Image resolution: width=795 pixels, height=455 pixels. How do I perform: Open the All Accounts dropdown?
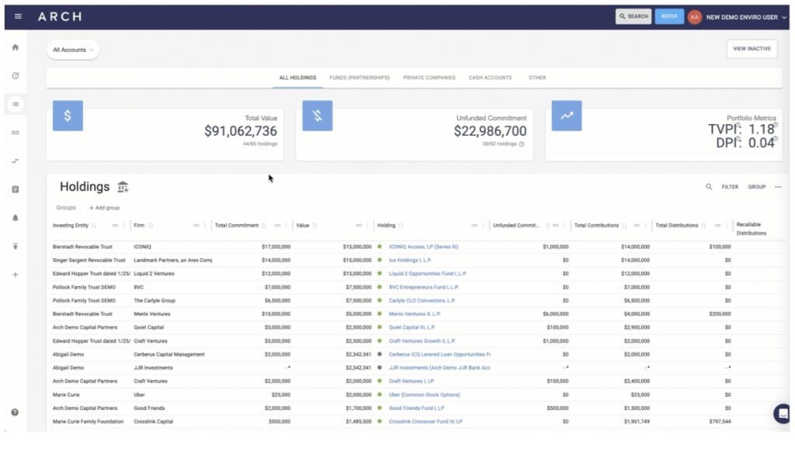point(72,49)
